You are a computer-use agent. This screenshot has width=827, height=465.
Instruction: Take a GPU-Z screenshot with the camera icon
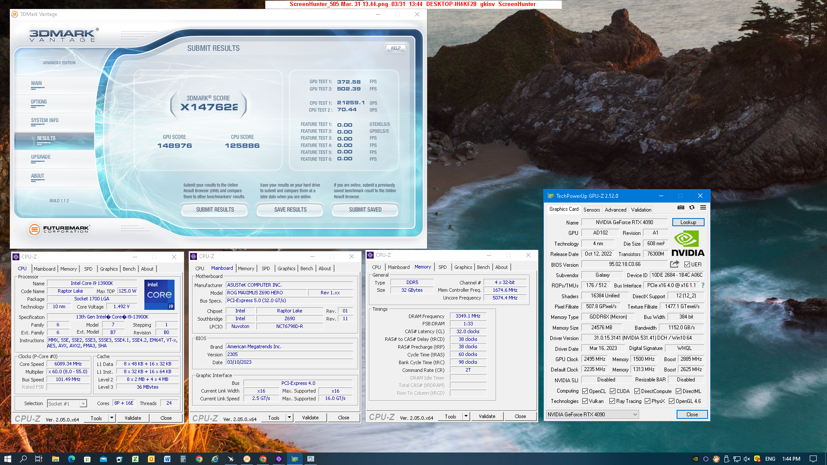[680, 208]
